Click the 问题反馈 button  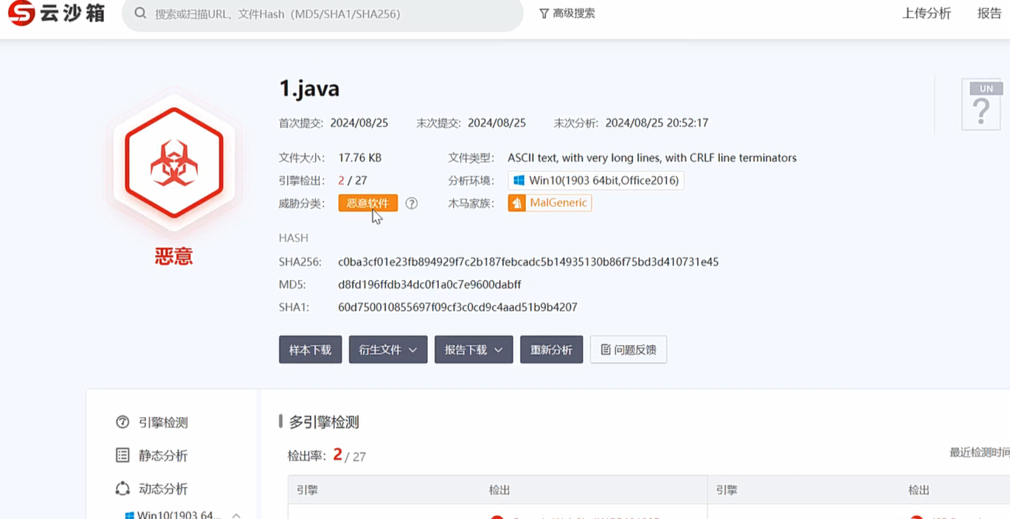pos(628,349)
